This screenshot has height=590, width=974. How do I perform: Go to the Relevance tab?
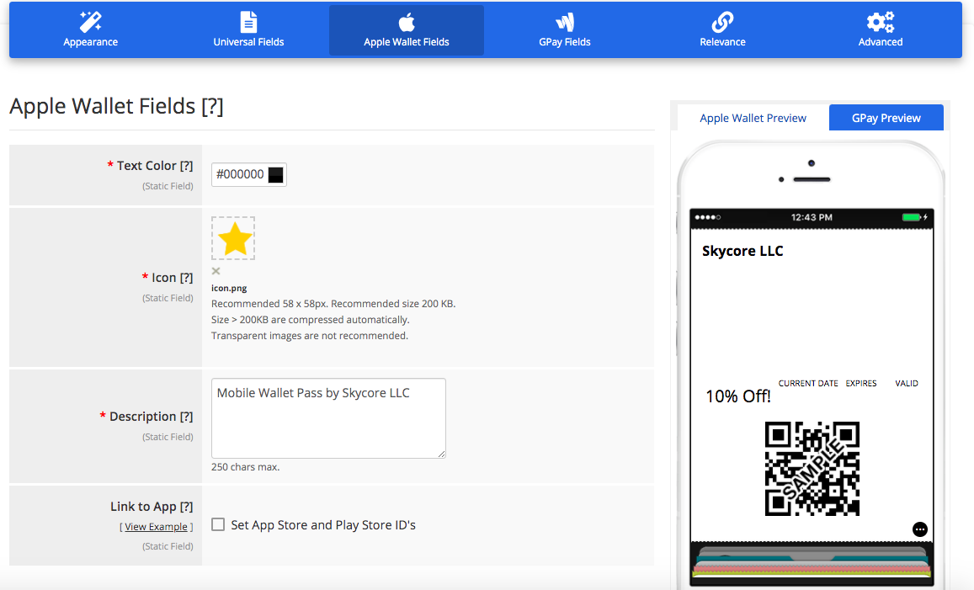coord(722,29)
